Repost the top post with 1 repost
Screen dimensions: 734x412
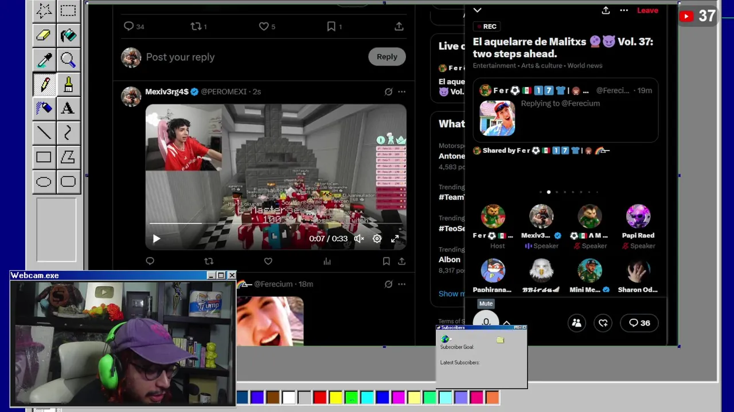pyautogui.click(x=198, y=26)
